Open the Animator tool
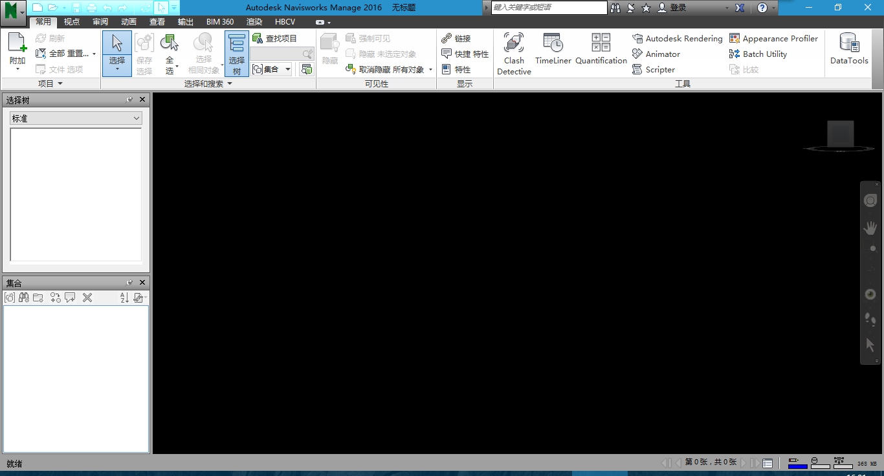 [656, 54]
